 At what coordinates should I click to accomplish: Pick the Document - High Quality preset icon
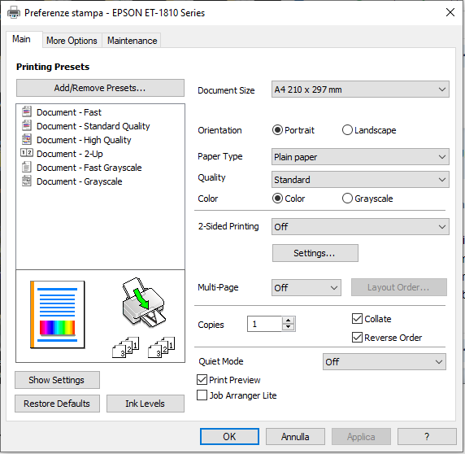(26, 139)
